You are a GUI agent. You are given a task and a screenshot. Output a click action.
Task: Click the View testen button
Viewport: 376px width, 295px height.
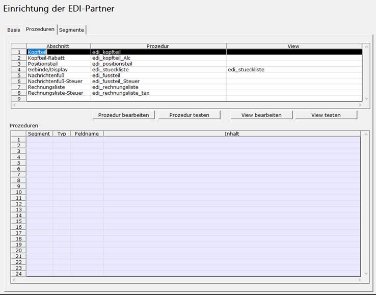326,115
